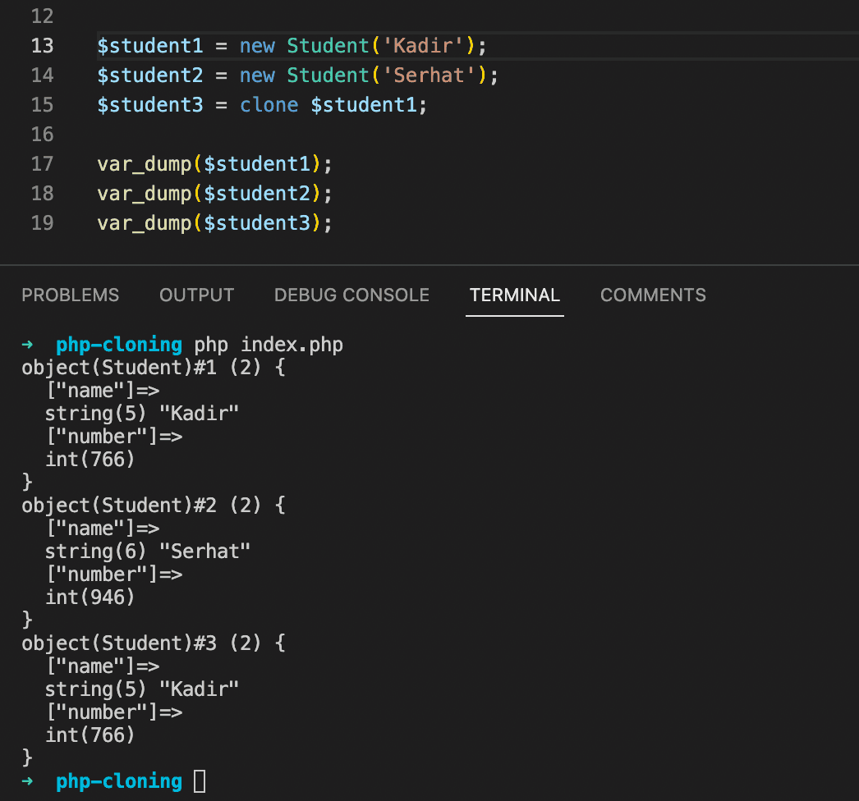Viewport: 859px width, 801px height.
Task: Click the clone keyword on line 15
Action: (x=269, y=105)
